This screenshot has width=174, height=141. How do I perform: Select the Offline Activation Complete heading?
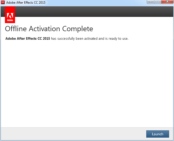pyautogui.click(x=49, y=29)
